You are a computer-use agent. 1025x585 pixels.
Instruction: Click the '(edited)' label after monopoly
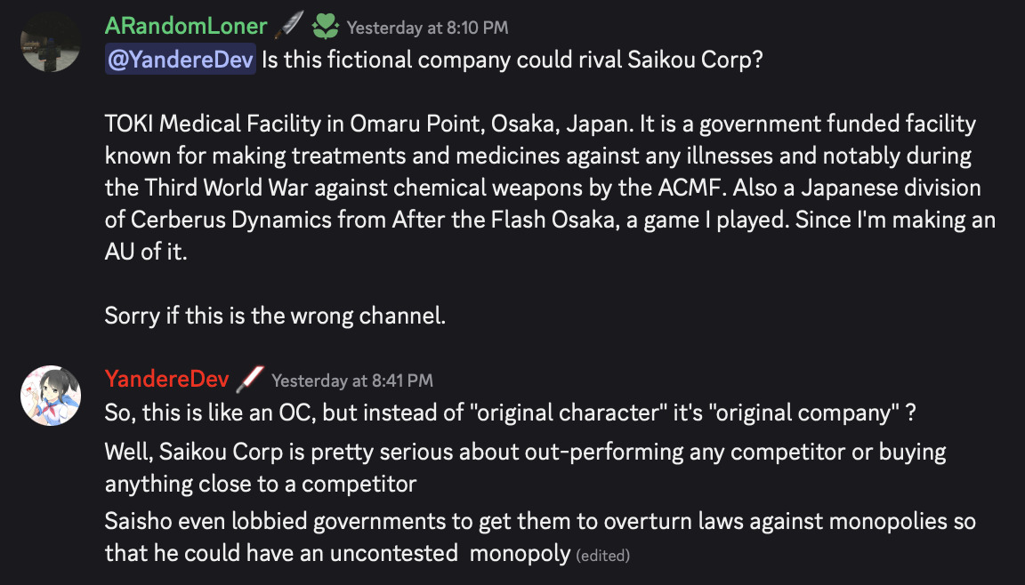point(603,556)
